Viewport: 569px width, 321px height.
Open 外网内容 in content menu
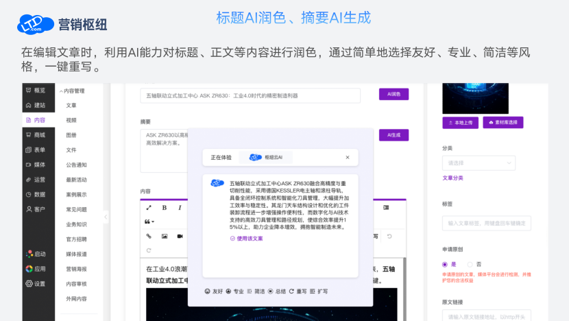[76, 299]
